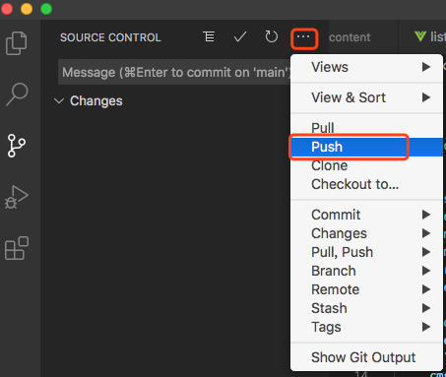Select the Source Control branch icon
This screenshot has height=377, width=446.
click(x=17, y=146)
